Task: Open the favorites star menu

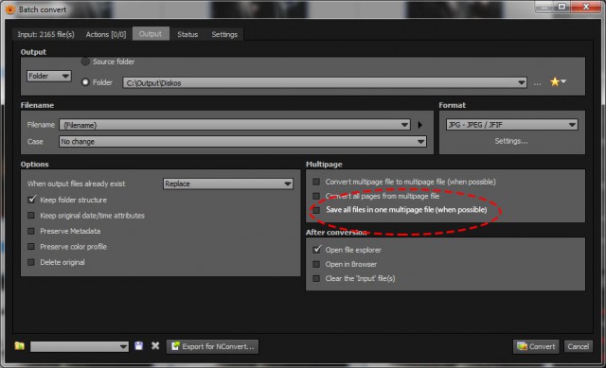Action: point(558,82)
